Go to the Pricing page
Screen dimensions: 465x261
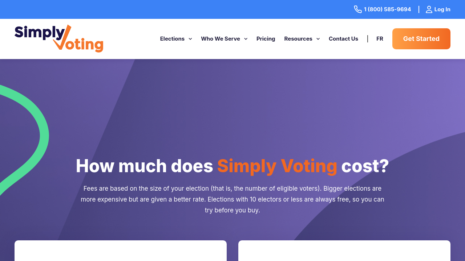(x=266, y=39)
